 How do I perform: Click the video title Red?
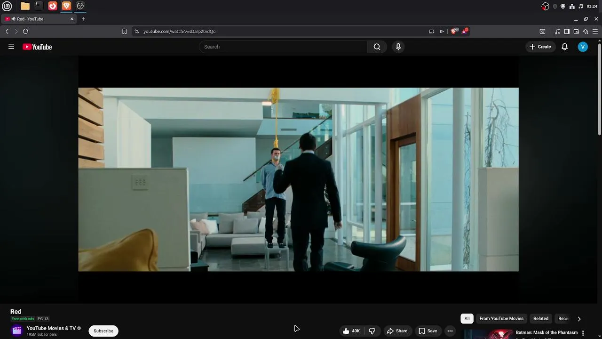tap(16, 312)
